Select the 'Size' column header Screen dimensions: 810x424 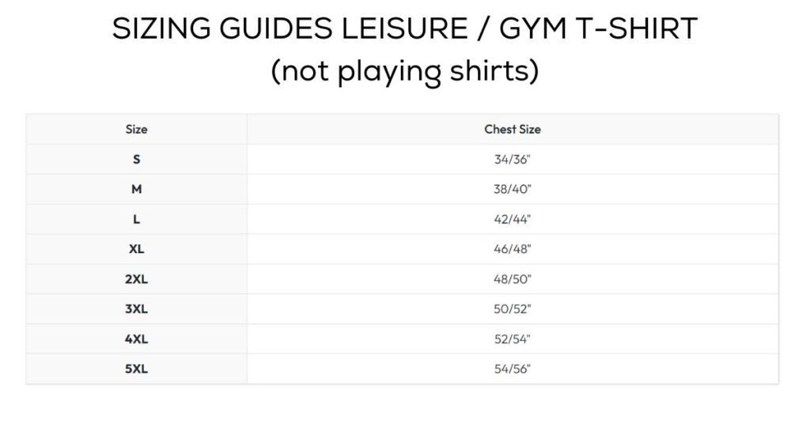[x=136, y=129]
